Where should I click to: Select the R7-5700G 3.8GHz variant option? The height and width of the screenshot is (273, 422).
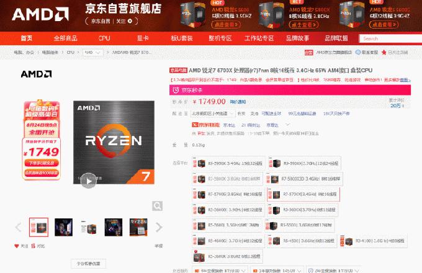click(228, 194)
